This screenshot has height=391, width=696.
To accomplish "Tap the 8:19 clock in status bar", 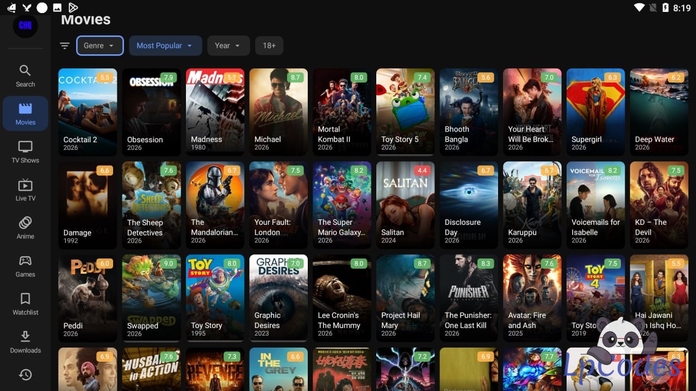I will [x=682, y=8].
